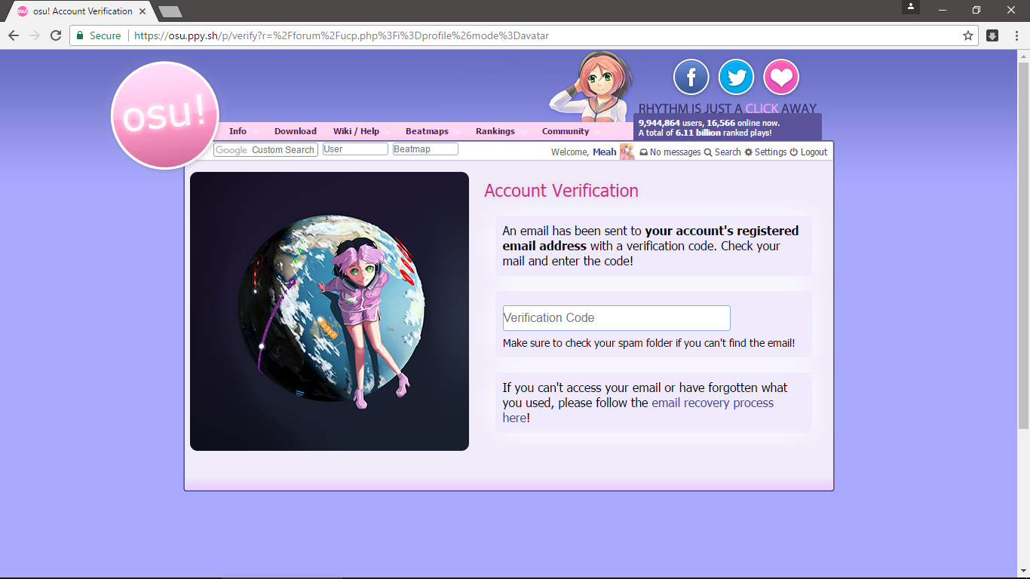Open the Download menu
This screenshot has width=1030, height=579.
[x=296, y=131]
